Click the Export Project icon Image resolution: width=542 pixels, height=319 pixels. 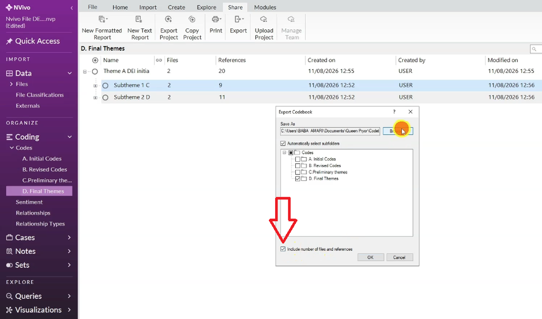(x=169, y=20)
